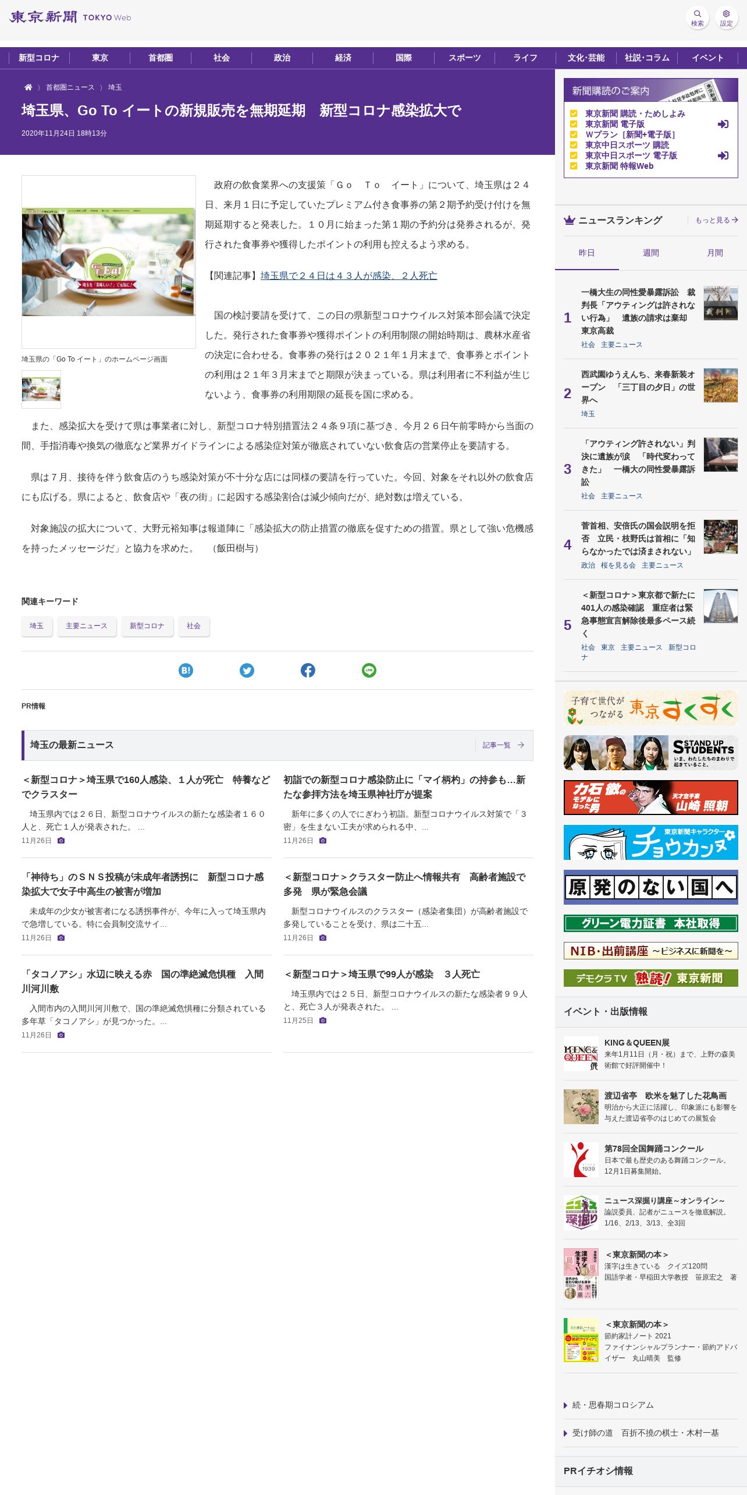The image size is (747, 1495).
Task: Click もっと見る in news ranking
Action: (717, 220)
